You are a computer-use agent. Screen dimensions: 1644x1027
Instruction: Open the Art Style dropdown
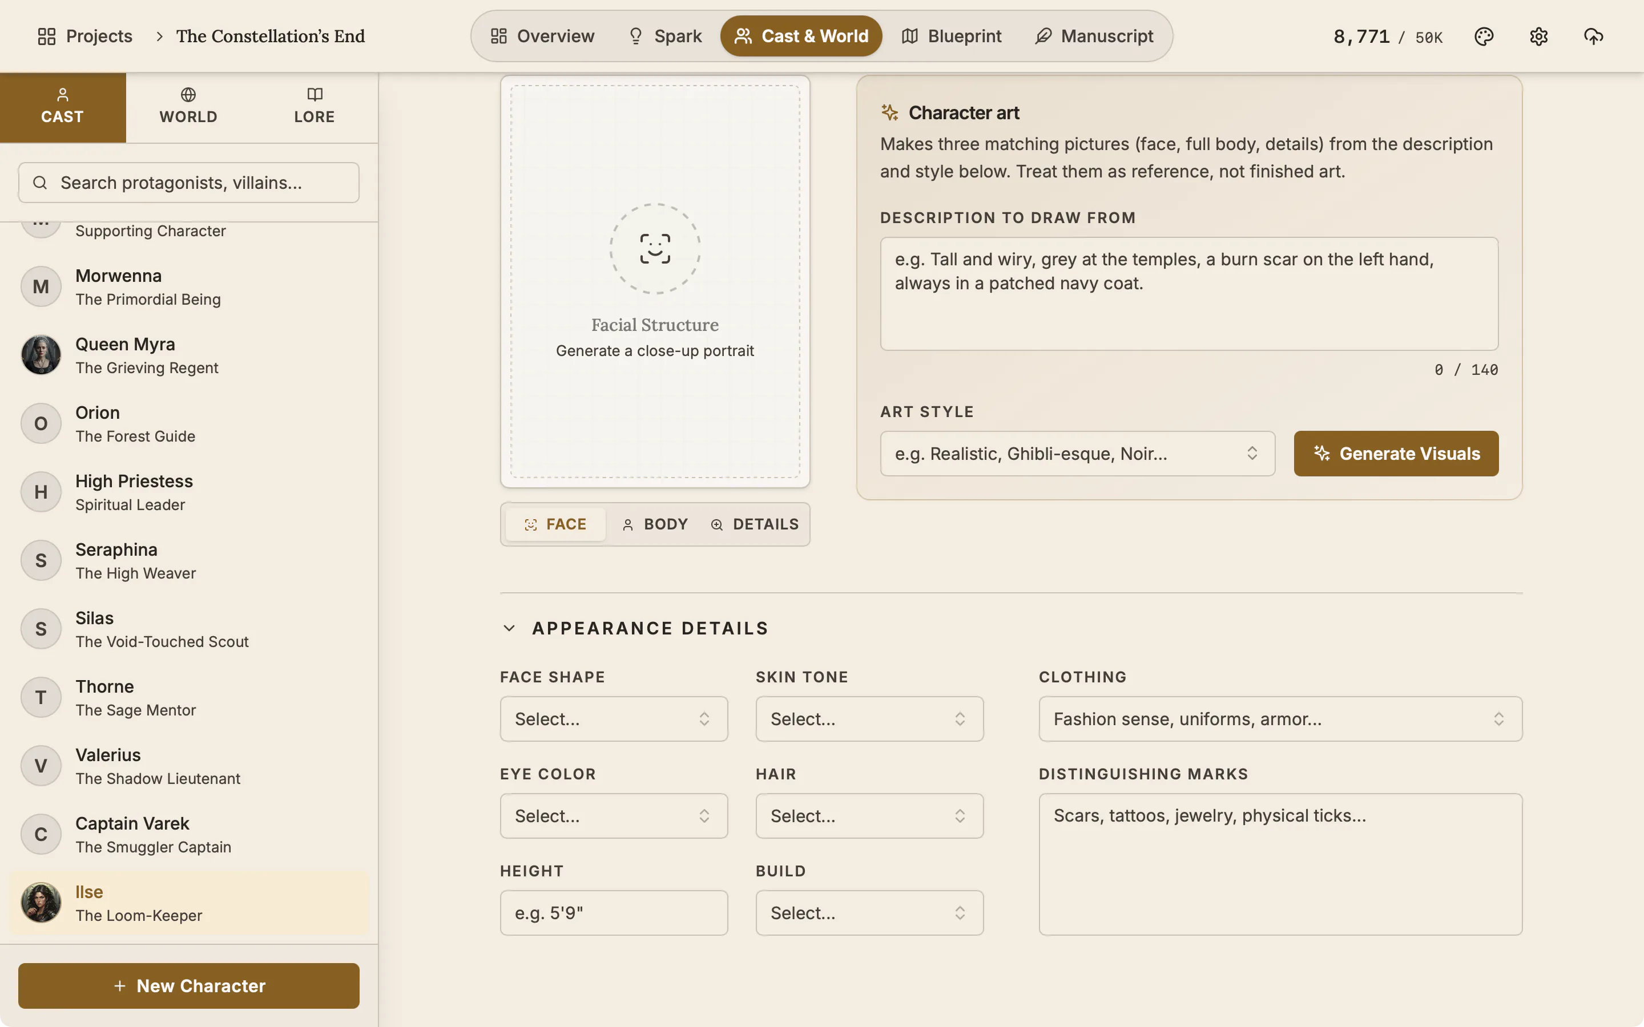pyautogui.click(x=1077, y=454)
